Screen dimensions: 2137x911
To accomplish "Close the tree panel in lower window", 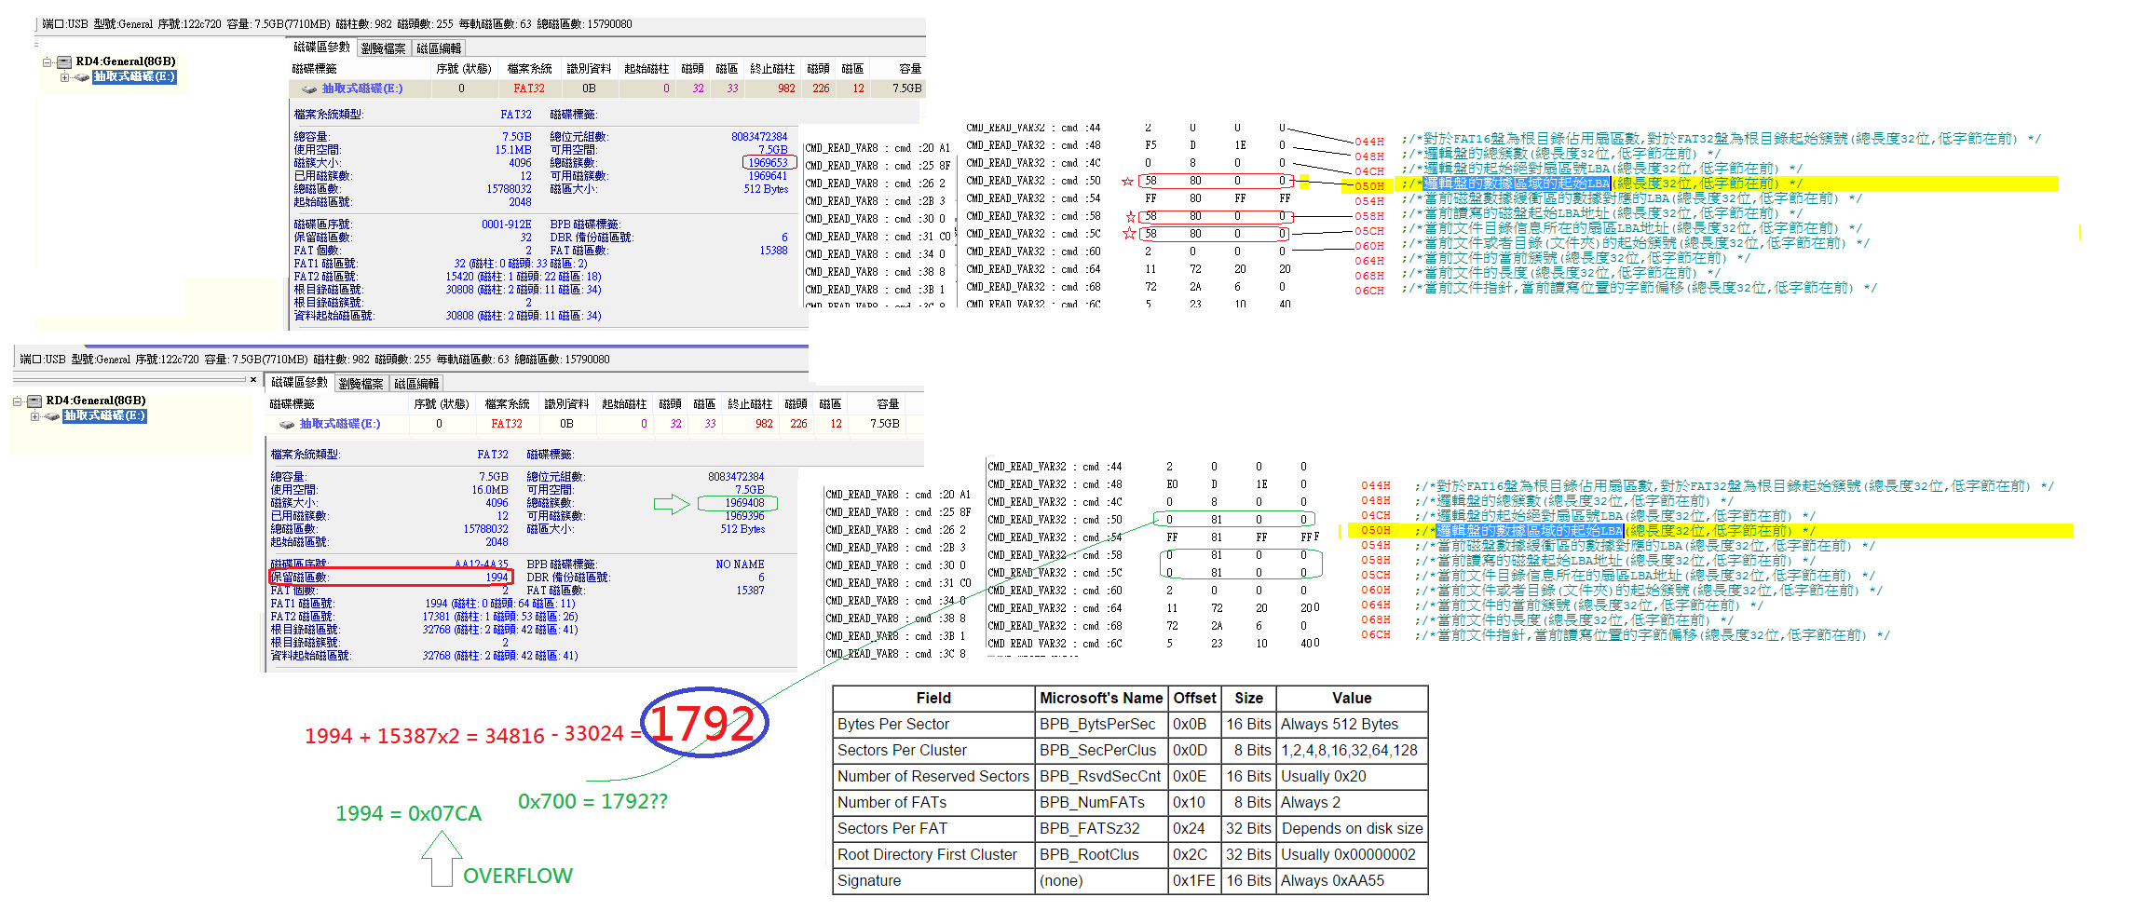I will [252, 379].
